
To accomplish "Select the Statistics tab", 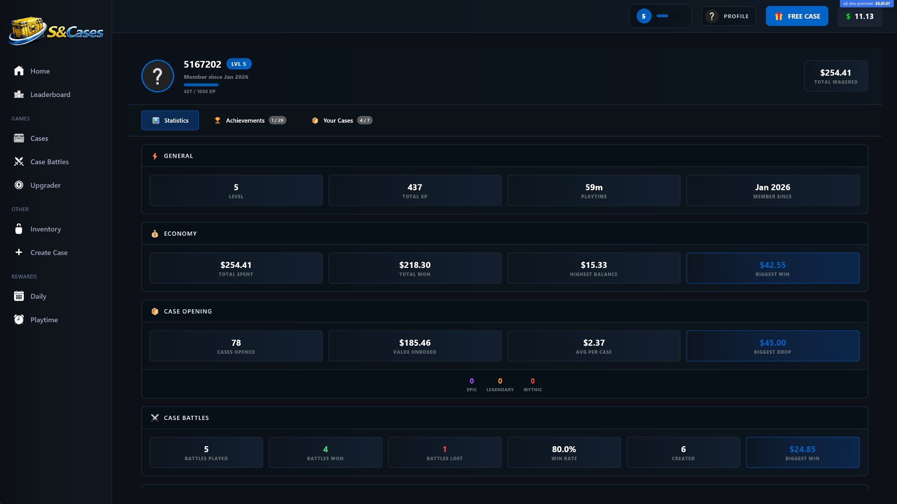I will click(170, 120).
